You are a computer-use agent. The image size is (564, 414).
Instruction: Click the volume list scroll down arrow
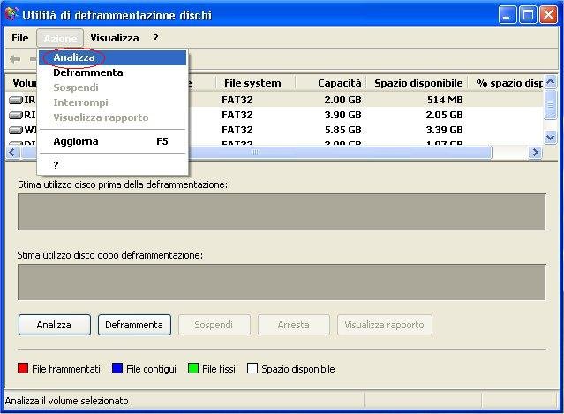point(551,137)
